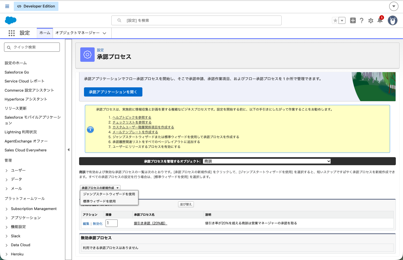Toggle the 承認プロセスの新規作成 dropdown button
Image resolution: width=403 pixels, height=260 pixels.
100,188
